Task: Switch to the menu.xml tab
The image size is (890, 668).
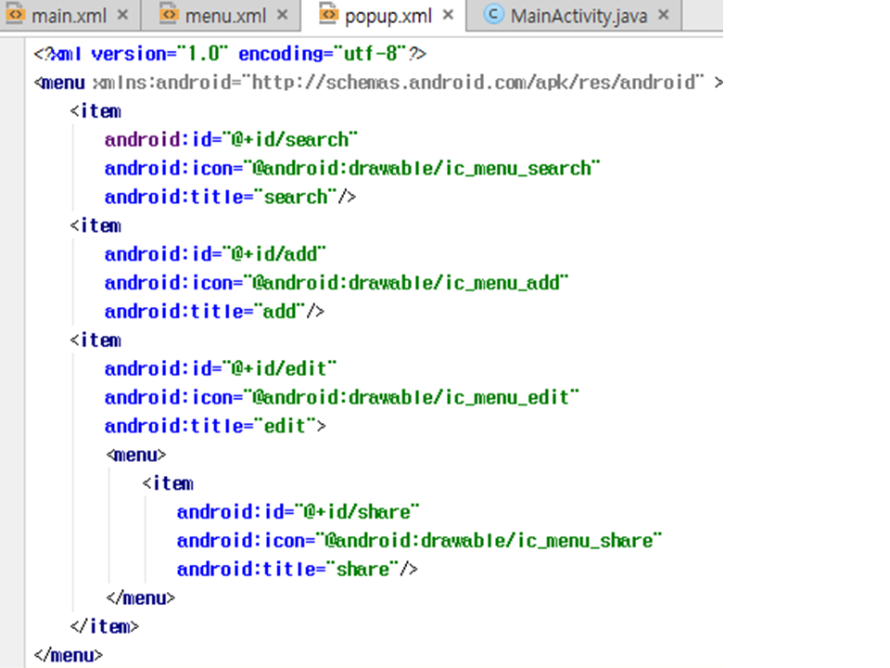Action: 227,16
